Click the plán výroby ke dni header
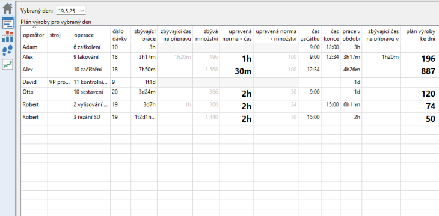 [x=419, y=35]
